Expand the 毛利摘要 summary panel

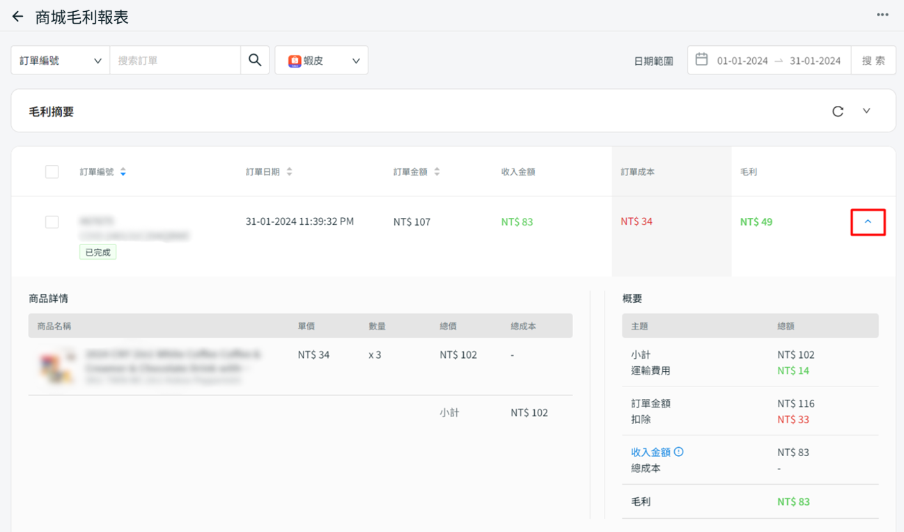pyautogui.click(x=866, y=111)
